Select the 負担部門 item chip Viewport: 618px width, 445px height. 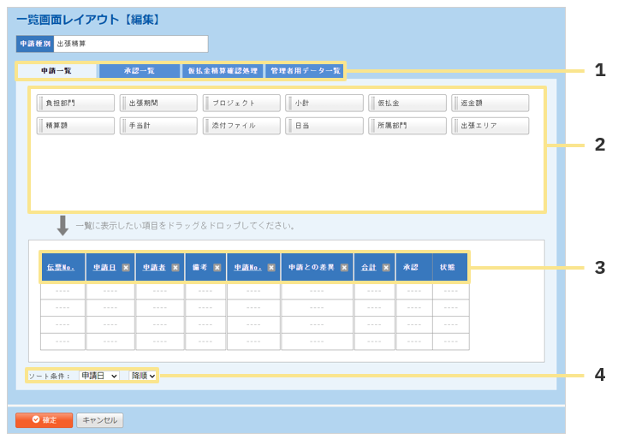[x=75, y=104]
